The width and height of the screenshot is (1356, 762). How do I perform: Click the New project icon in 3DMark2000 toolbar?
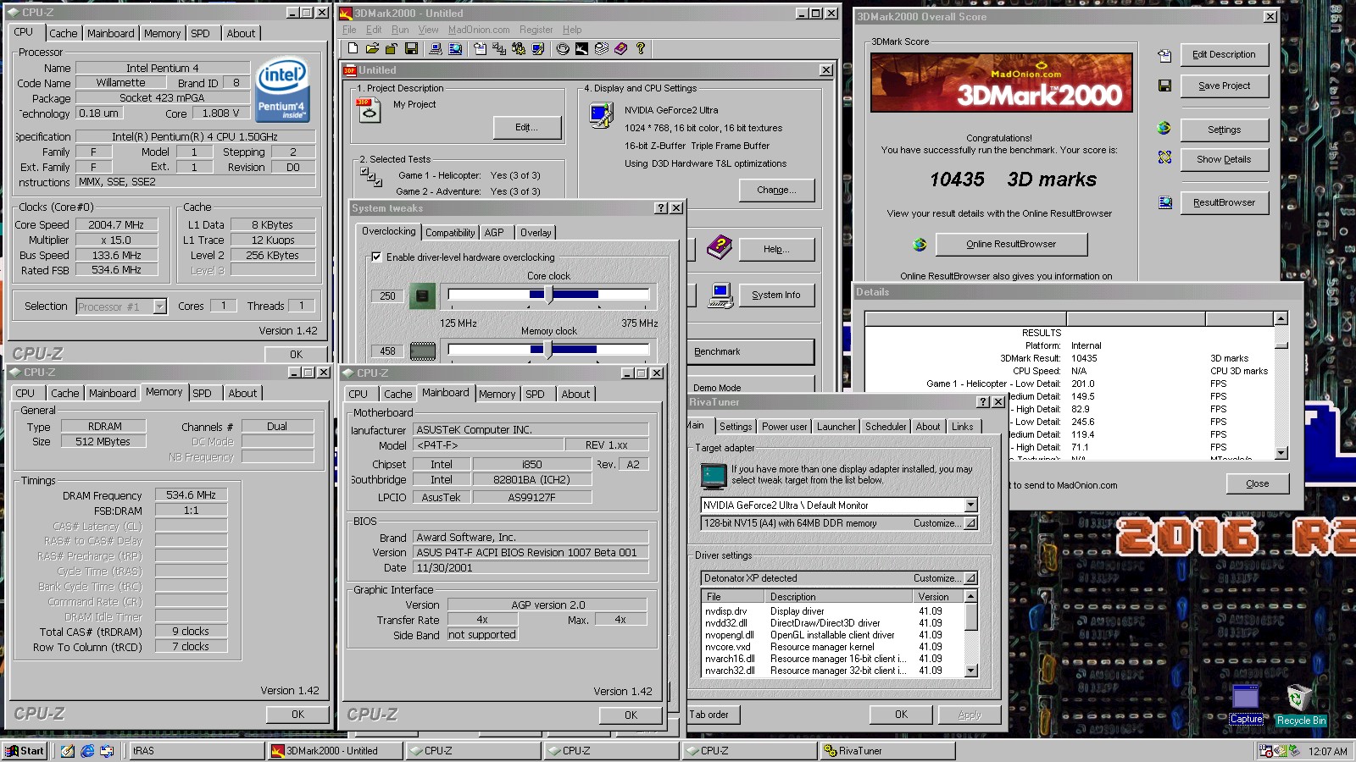click(353, 48)
